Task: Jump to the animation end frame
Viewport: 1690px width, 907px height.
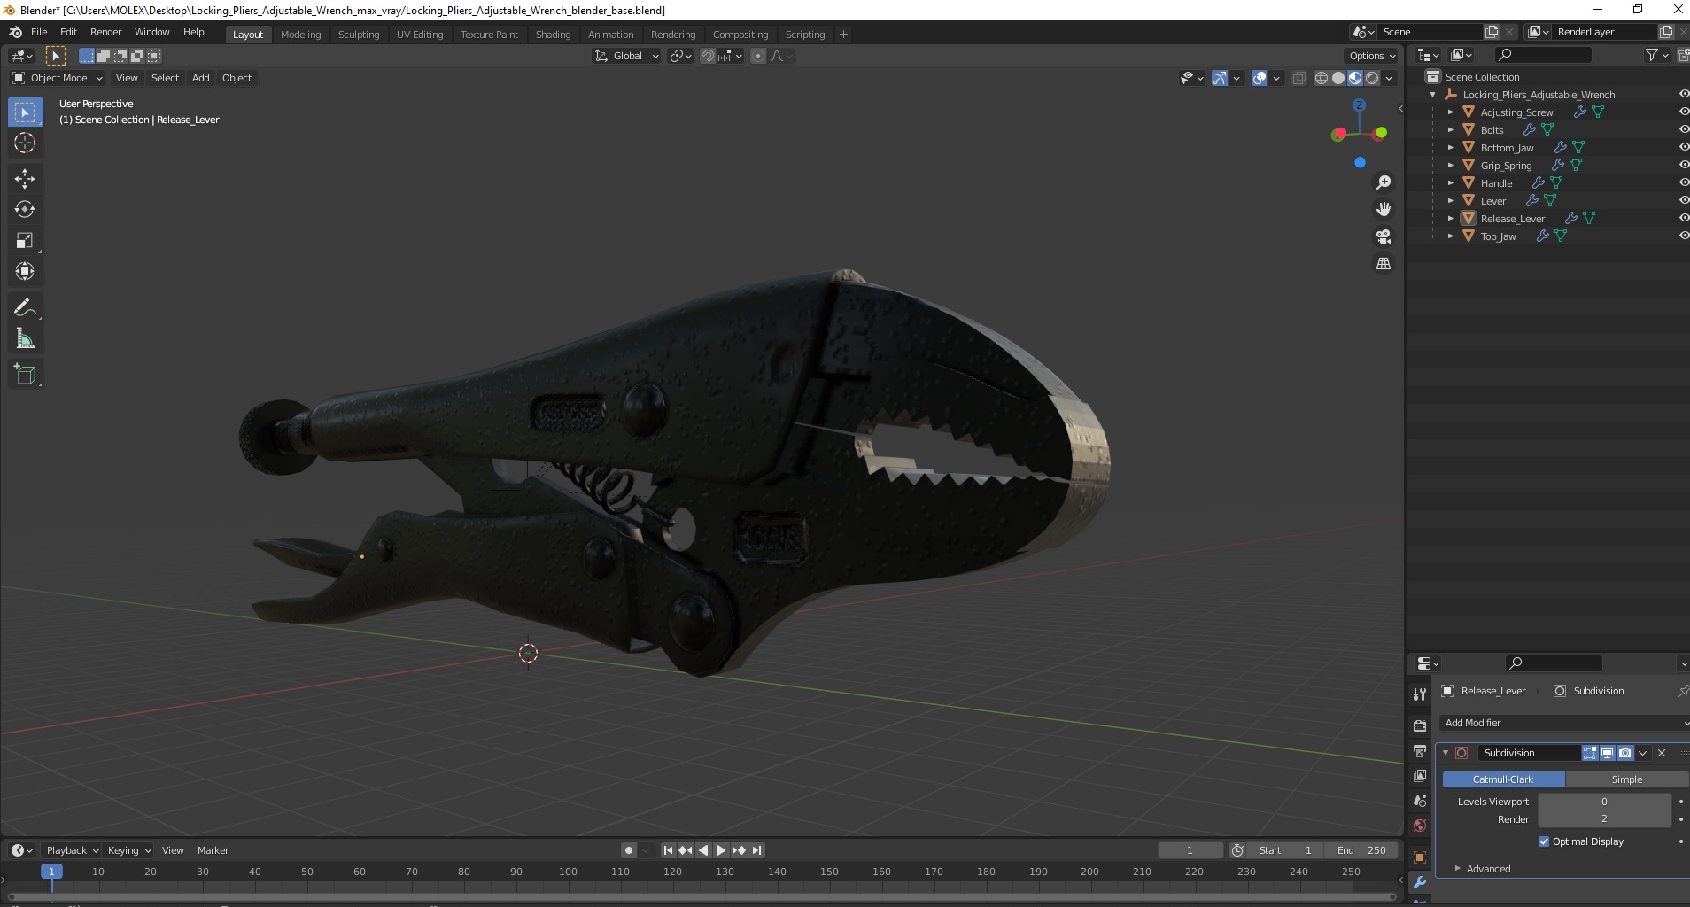Action: [x=756, y=850]
